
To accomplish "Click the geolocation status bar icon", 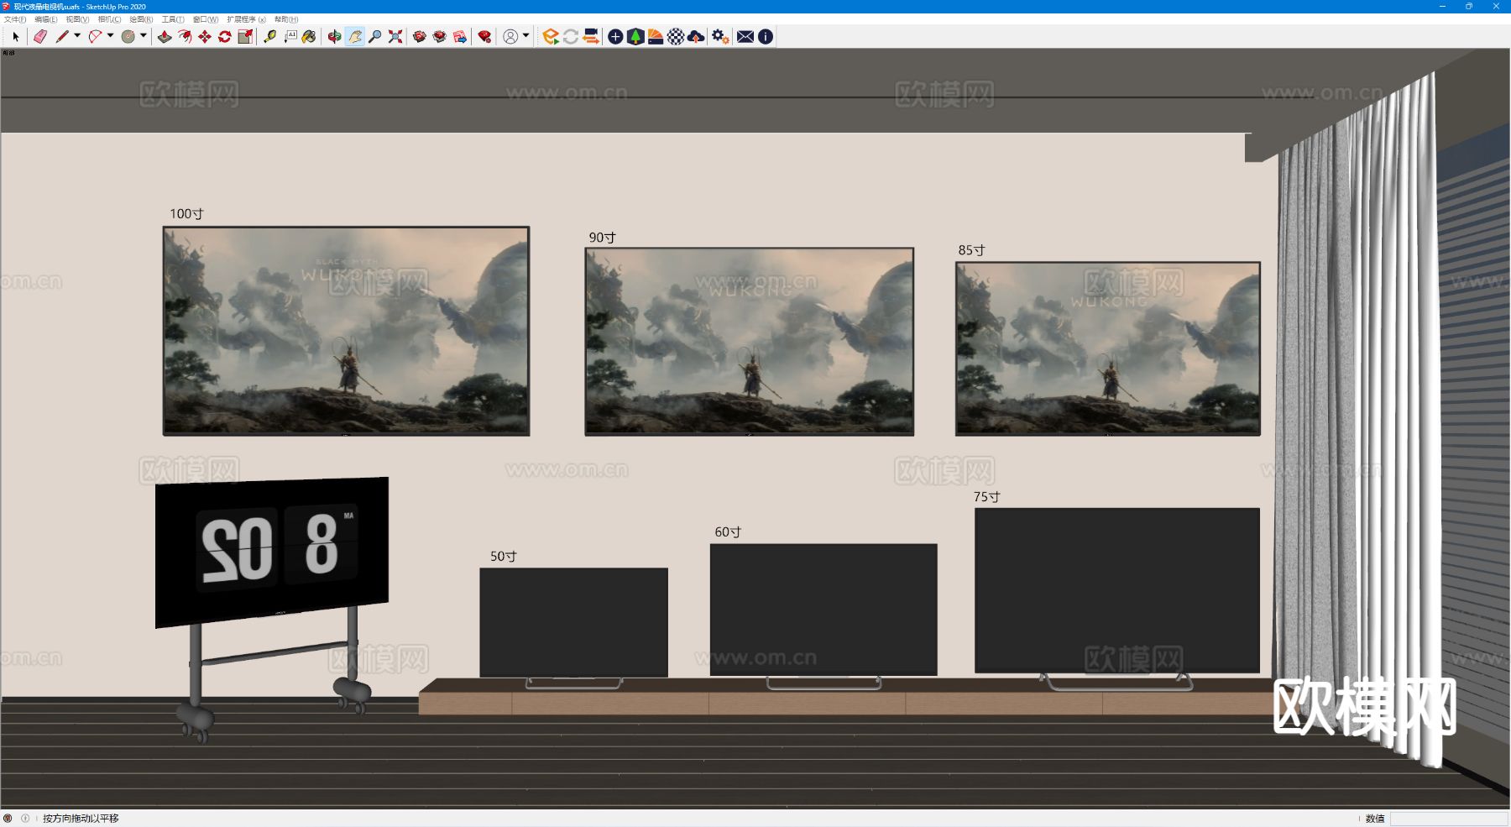I will point(8,819).
